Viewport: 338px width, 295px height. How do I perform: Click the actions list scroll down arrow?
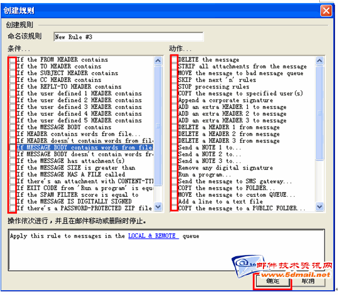(319, 207)
